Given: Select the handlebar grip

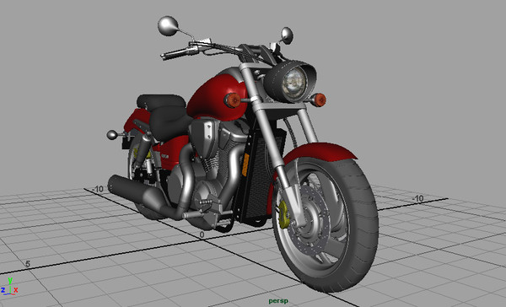Looking at the screenshot, I should (176, 54).
